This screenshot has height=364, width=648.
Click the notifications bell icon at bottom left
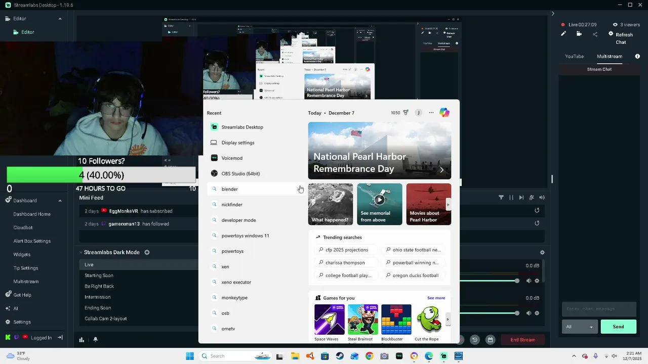pyautogui.click(x=95, y=340)
